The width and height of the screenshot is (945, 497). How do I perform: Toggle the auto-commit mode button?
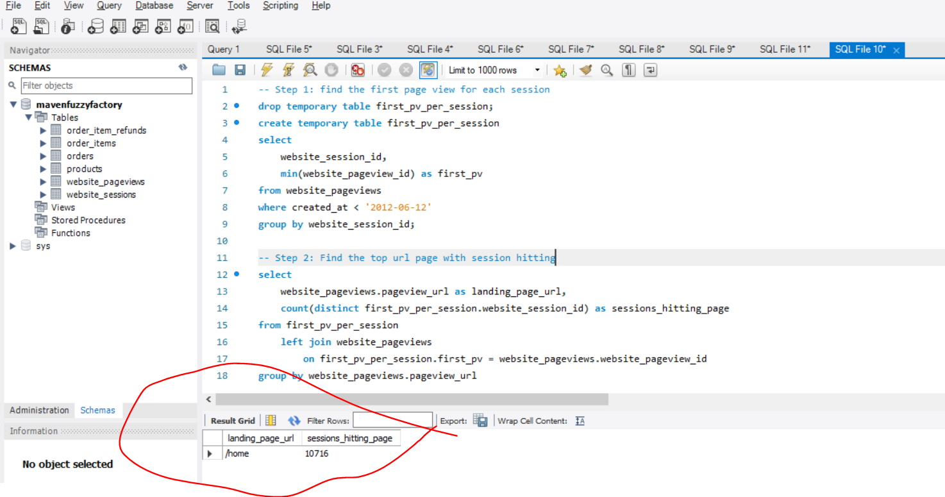tap(428, 70)
